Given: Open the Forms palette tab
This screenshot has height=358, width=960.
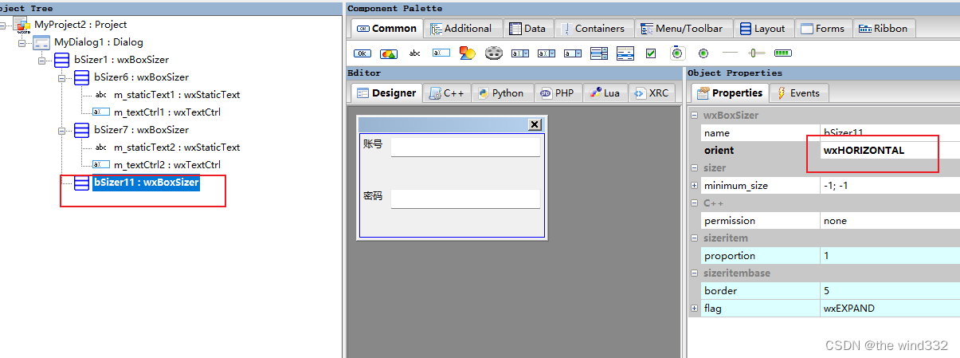Looking at the screenshot, I should coord(823,28).
